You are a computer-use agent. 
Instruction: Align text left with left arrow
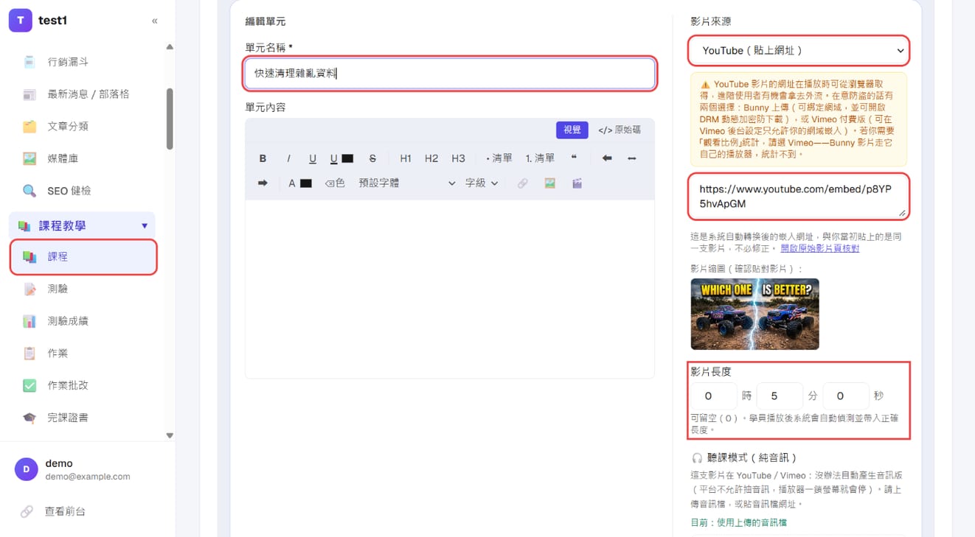[607, 158]
